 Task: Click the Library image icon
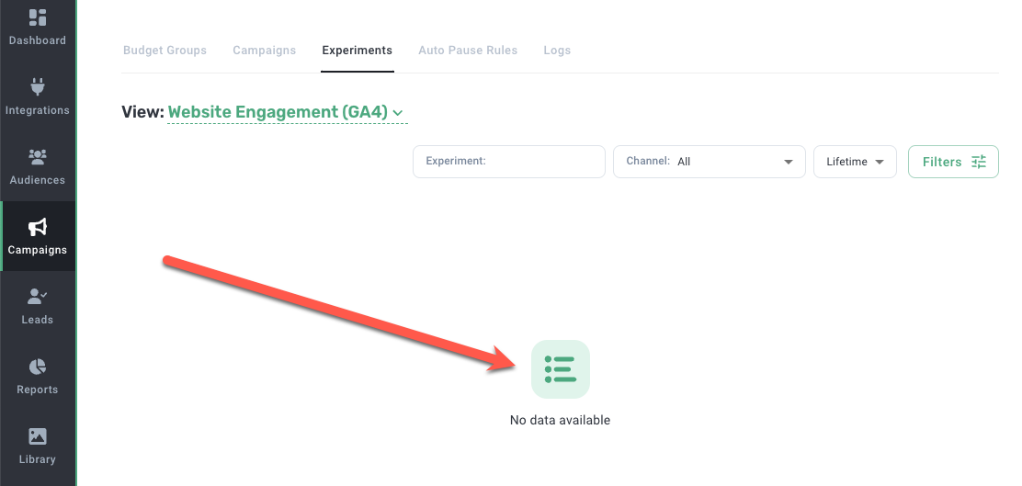click(38, 436)
